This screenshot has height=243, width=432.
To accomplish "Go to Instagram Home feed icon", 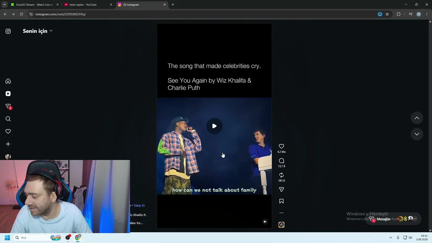I will (8, 81).
